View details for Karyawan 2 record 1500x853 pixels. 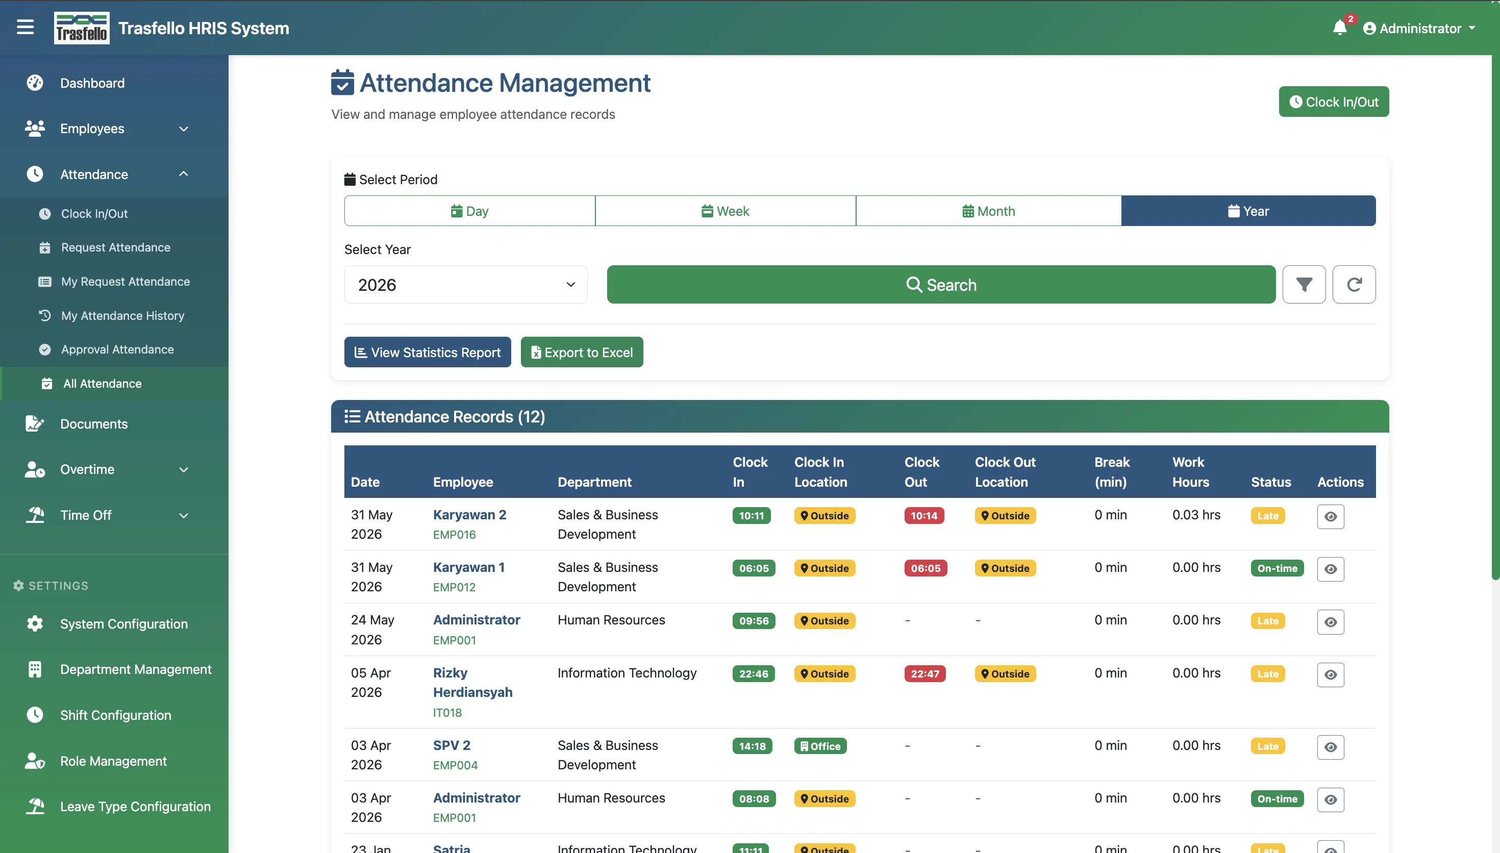[1331, 517]
